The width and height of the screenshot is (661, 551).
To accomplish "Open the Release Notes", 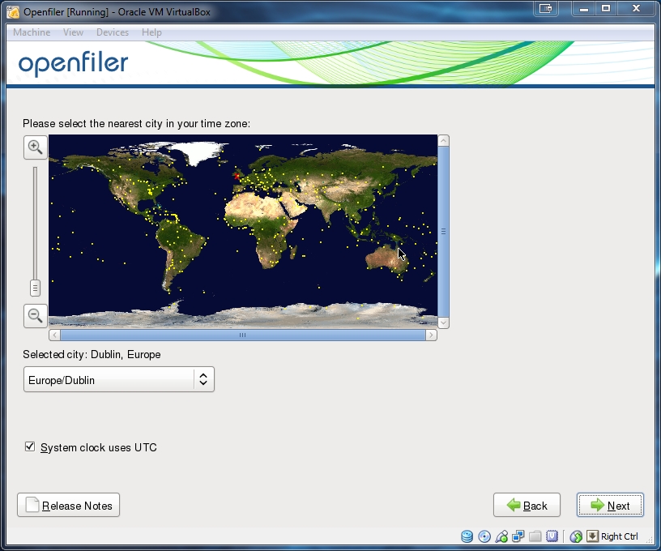I will [69, 505].
